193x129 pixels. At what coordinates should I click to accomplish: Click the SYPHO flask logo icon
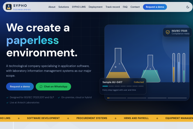pos(9,7)
